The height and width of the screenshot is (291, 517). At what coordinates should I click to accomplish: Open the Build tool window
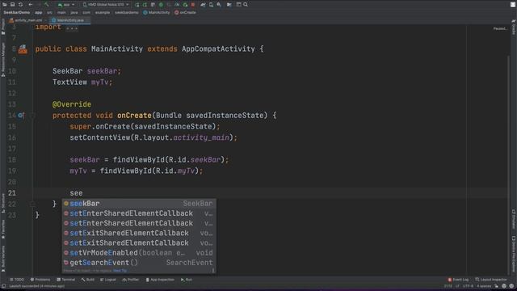88,280
